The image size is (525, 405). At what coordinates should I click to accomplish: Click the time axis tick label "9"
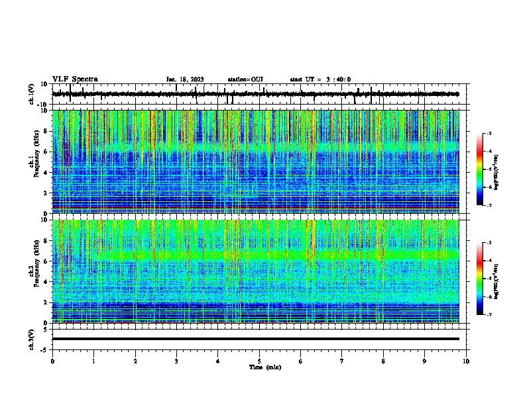(x=424, y=361)
